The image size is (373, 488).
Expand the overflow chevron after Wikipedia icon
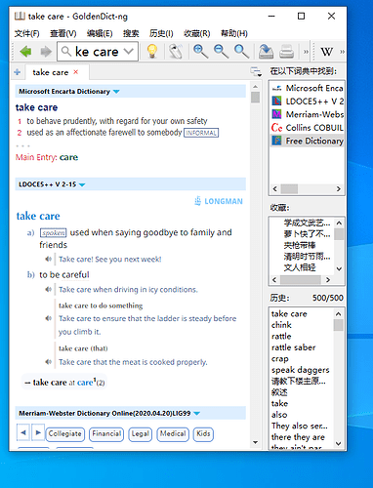point(342,52)
